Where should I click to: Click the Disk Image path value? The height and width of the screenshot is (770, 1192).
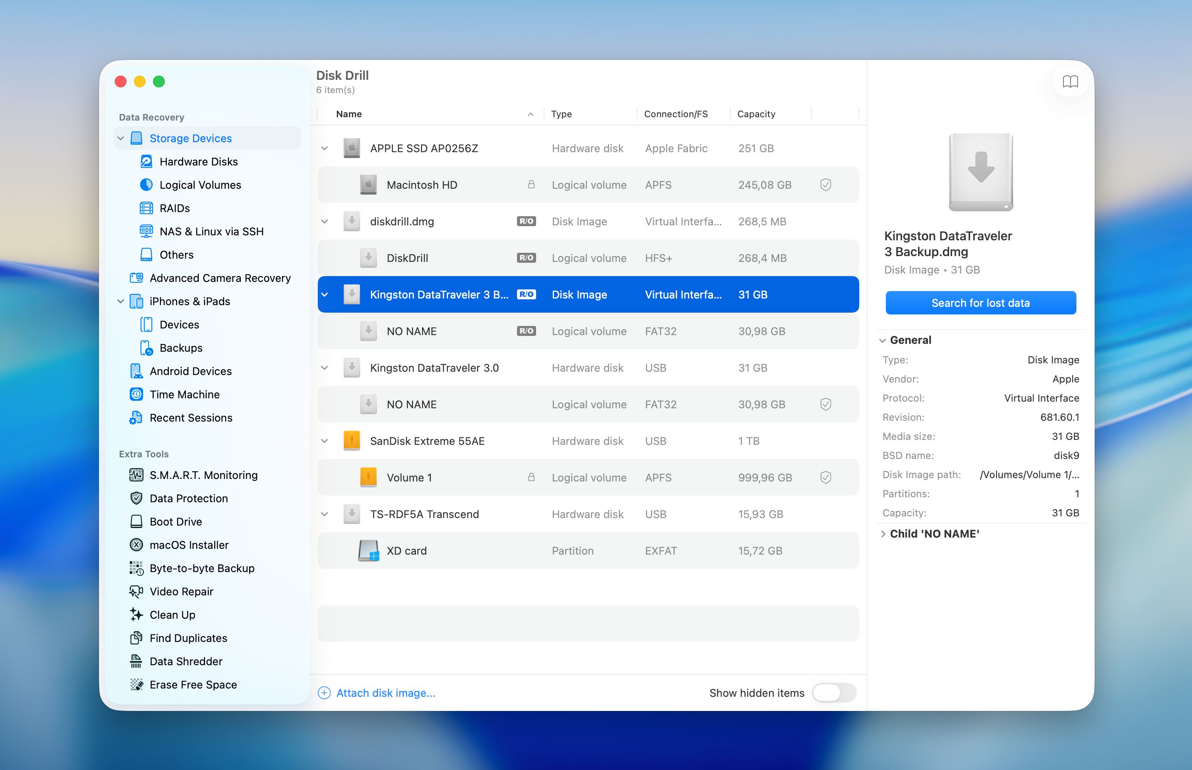(1029, 474)
